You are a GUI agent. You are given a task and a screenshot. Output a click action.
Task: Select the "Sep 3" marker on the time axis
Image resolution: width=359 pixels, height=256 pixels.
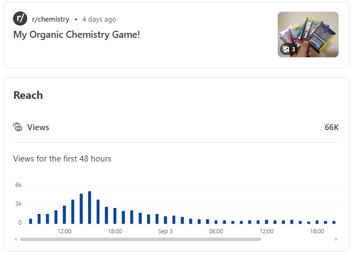click(165, 231)
